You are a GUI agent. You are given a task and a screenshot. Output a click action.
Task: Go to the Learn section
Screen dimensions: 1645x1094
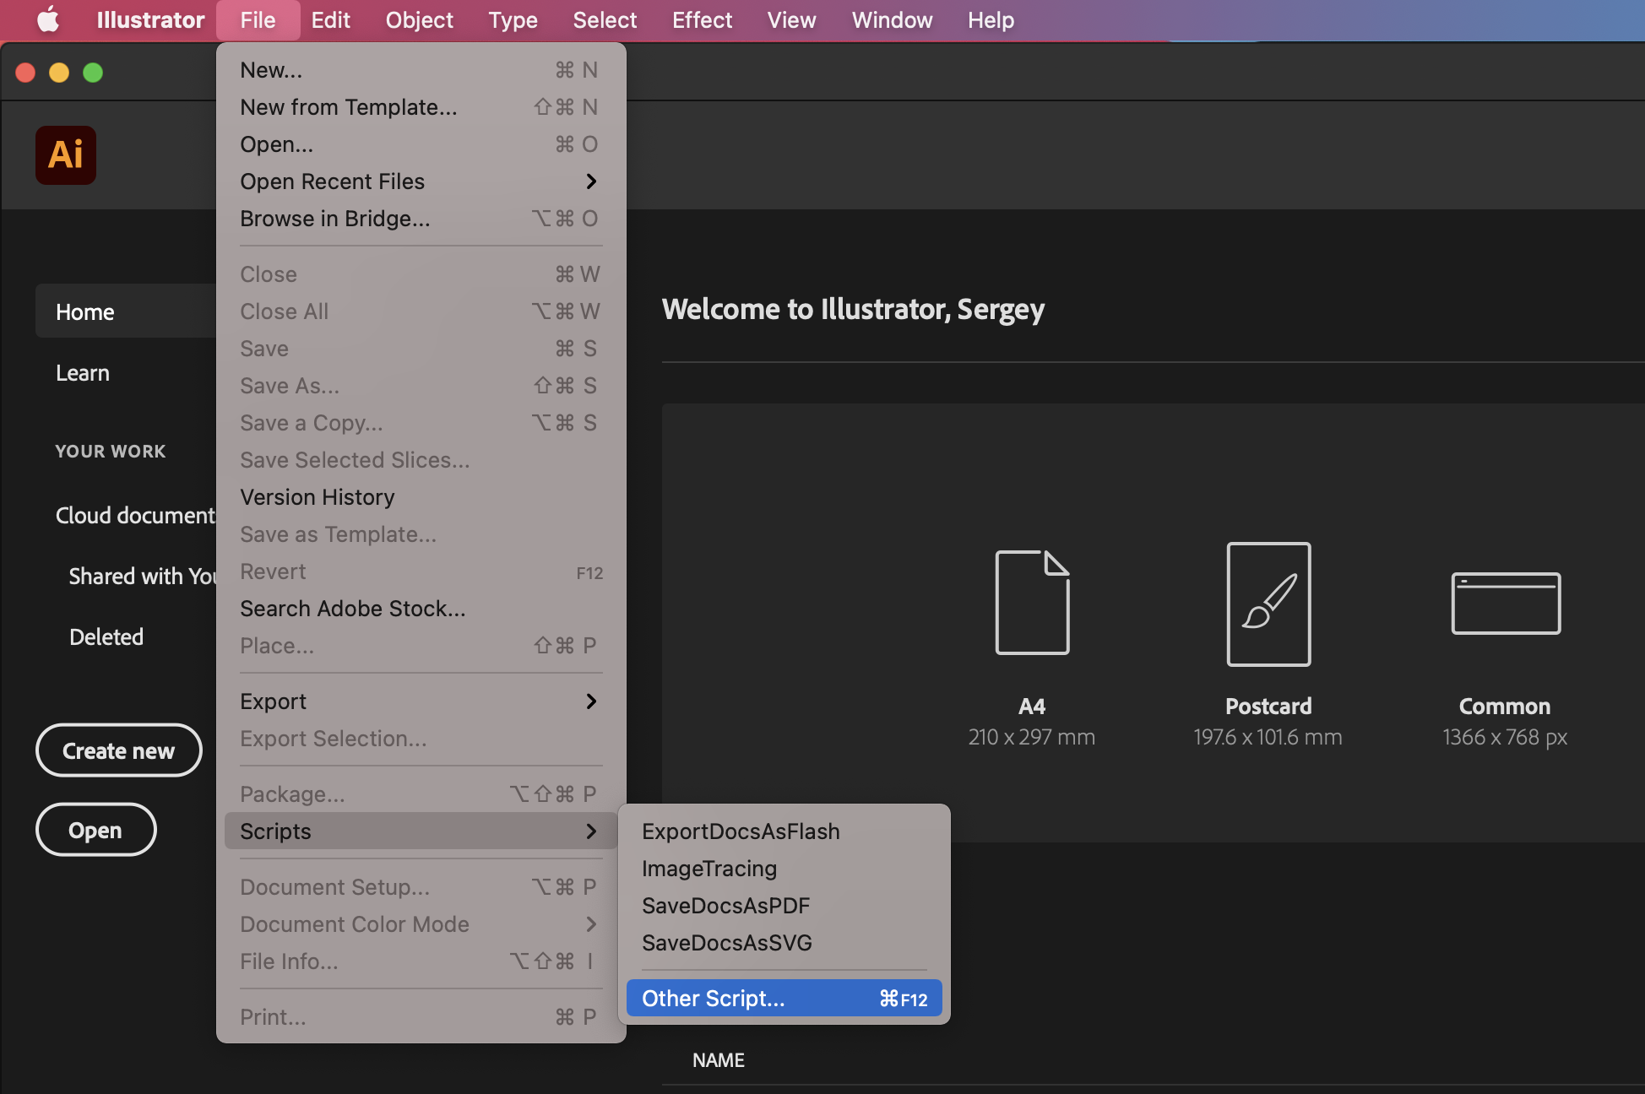click(x=83, y=373)
